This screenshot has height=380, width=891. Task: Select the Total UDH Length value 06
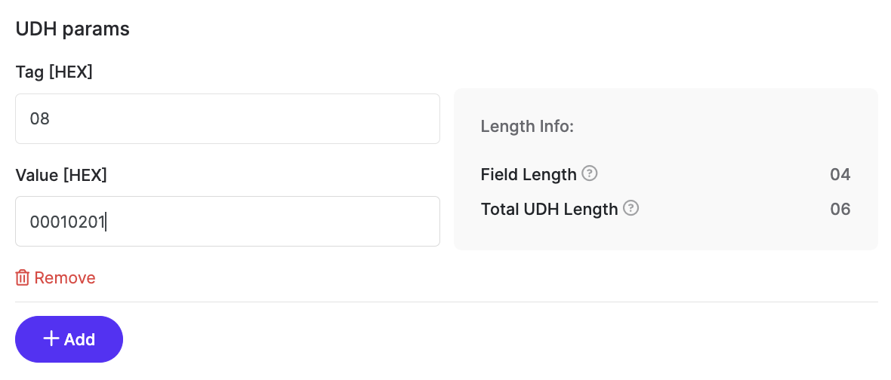(x=840, y=209)
